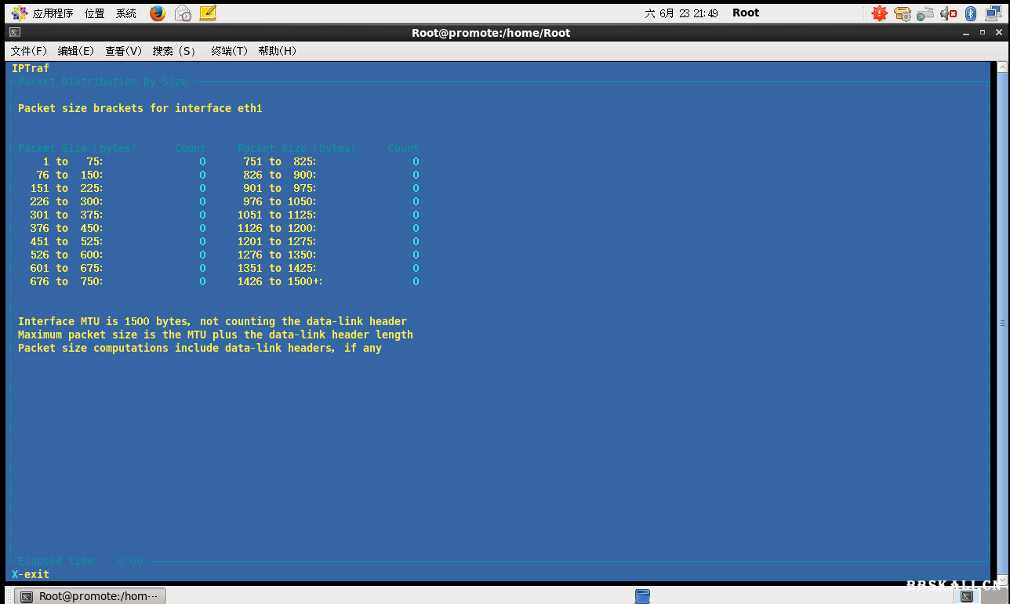Click the keyboard input method tray icon
Screen dimensions: 1010x604
925,13
